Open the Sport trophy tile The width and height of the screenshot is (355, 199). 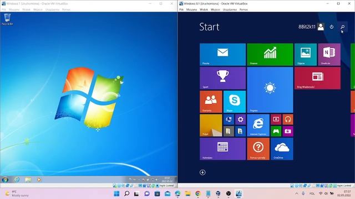coord(222,78)
